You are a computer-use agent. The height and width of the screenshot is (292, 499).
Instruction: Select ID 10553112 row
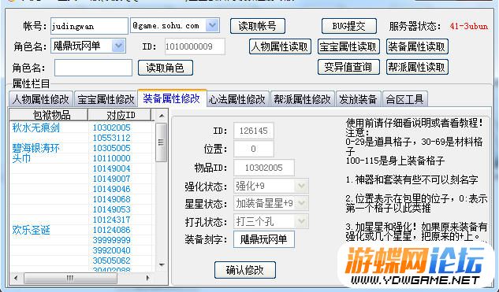[111, 138]
